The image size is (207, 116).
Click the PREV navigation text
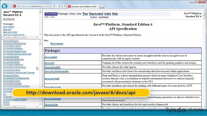click(x=47, y=17)
